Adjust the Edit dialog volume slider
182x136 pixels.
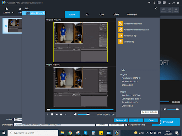click(84, 114)
